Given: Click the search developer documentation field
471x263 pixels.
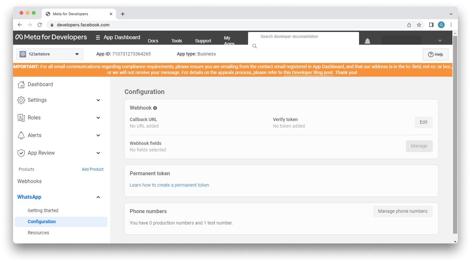Looking at the screenshot, I should 304,37.
